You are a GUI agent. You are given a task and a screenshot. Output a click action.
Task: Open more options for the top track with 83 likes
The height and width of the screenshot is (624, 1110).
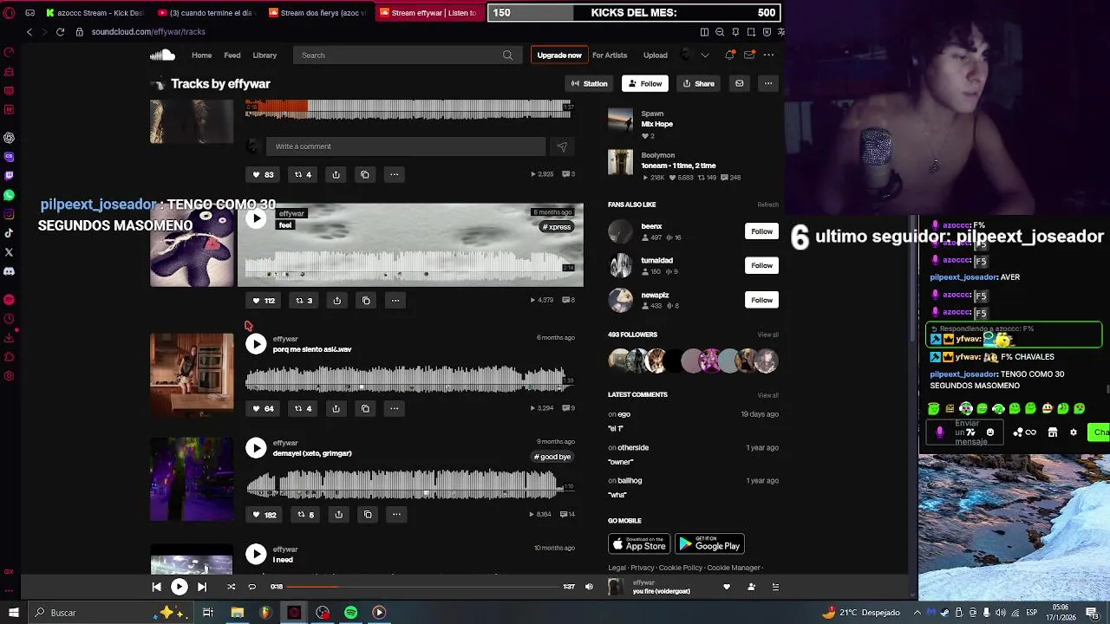tap(395, 174)
